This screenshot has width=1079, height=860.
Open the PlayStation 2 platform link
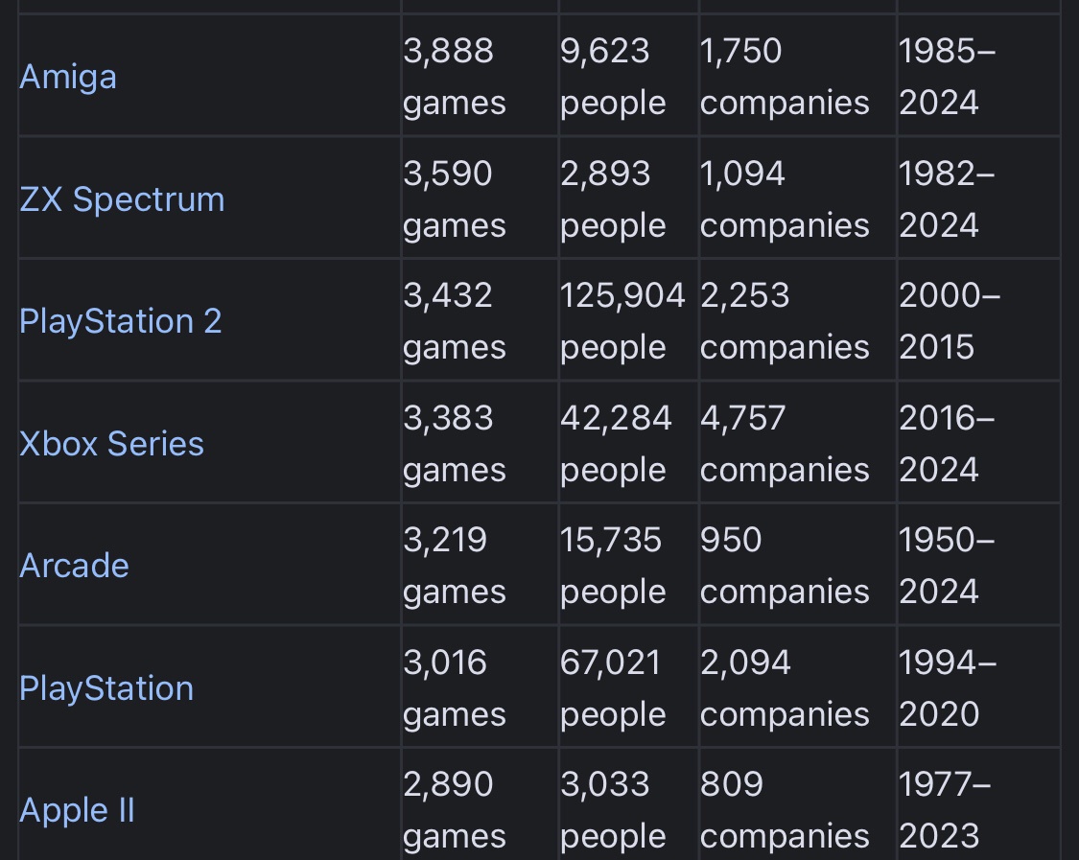121,321
